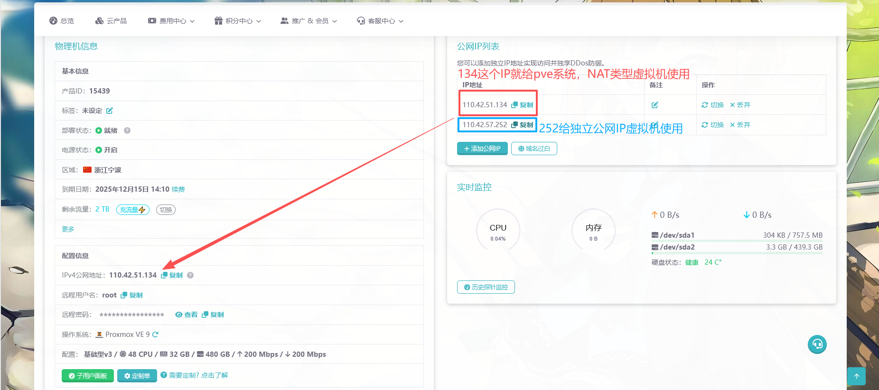The height and width of the screenshot is (390, 879).
Task: Click the reinstall icon next to Proxmox VE 9
Action: [156, 334]
